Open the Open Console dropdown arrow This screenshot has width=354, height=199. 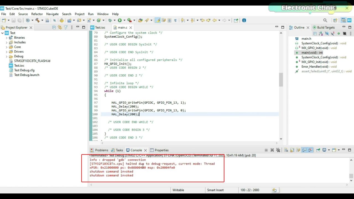pos(339,150)
